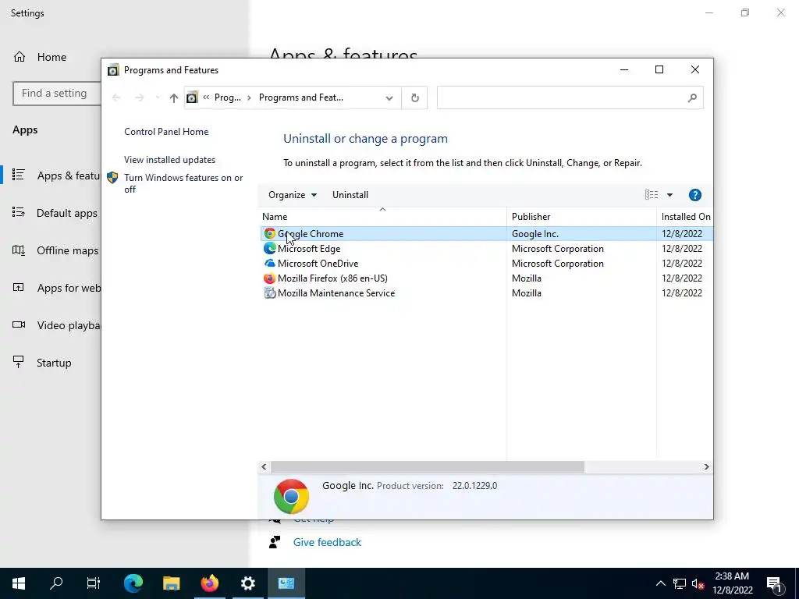This screenshot has height=599, width=799.
Task: Select Startup label in Settings sidebar
Action: (54, 363)
